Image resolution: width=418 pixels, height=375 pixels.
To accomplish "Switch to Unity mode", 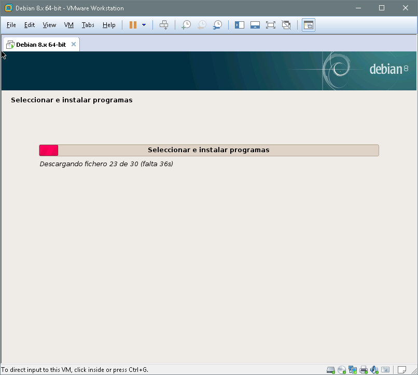I will coord(286,25).
